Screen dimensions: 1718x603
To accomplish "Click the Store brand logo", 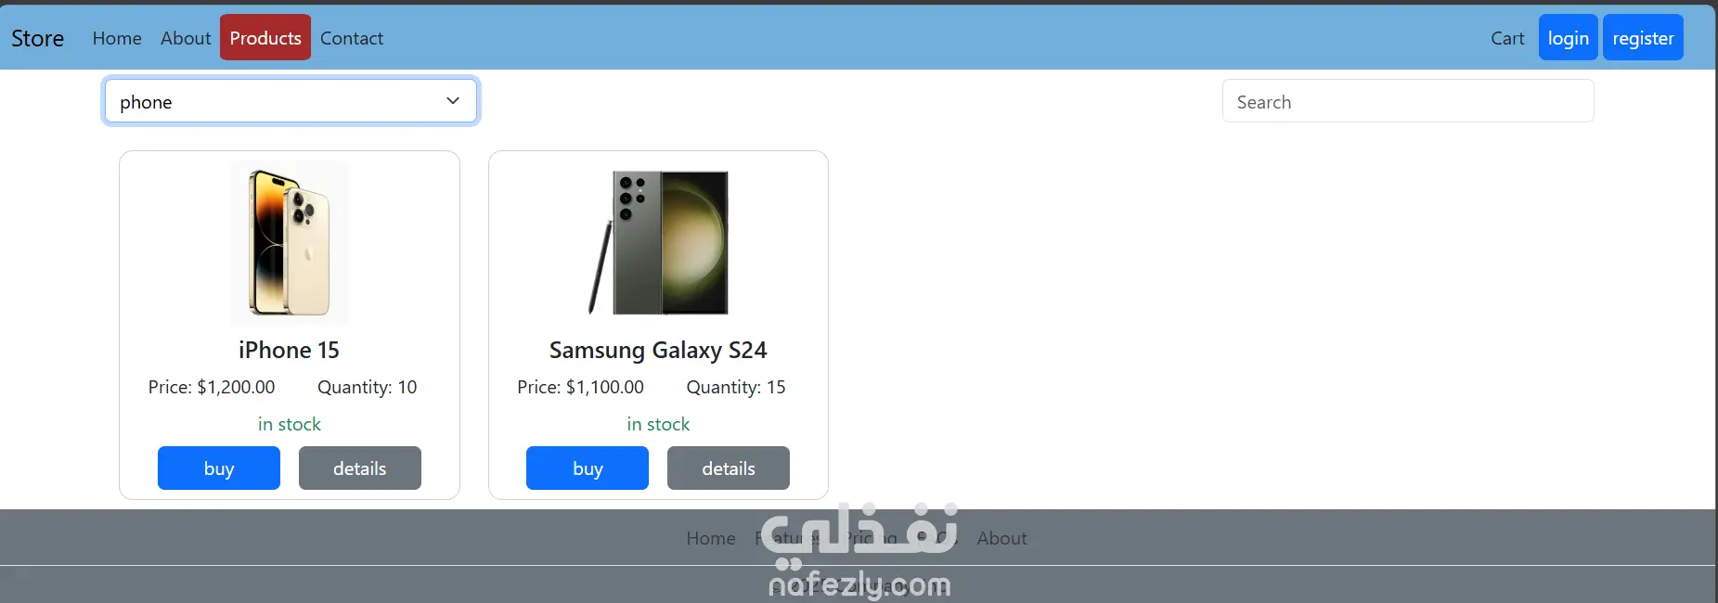I will tap(38, 38).
